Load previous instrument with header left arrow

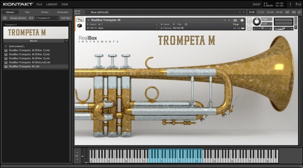click(x=225, y=20)
